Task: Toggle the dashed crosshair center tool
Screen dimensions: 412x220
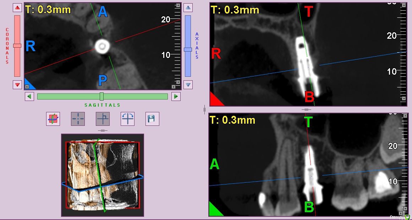Action: pos(78,119)
